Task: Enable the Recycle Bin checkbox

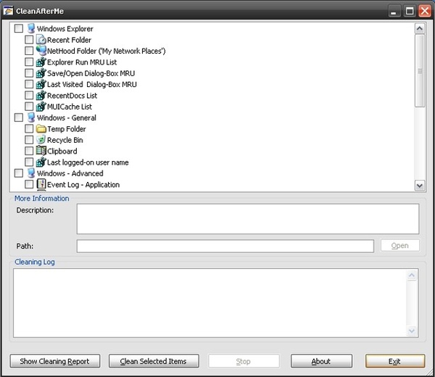Action: pyautogui.click(x=29, y=140)
